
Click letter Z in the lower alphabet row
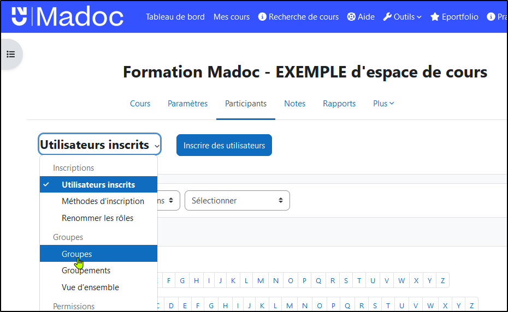click(x=472, y=305)
